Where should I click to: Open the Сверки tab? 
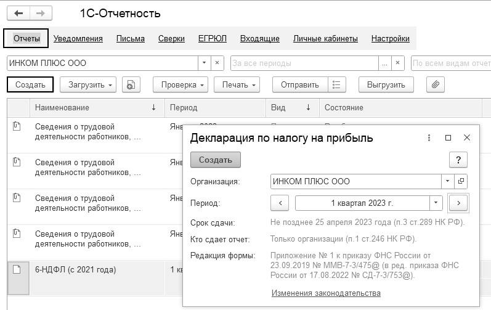(x=171, y=38)
